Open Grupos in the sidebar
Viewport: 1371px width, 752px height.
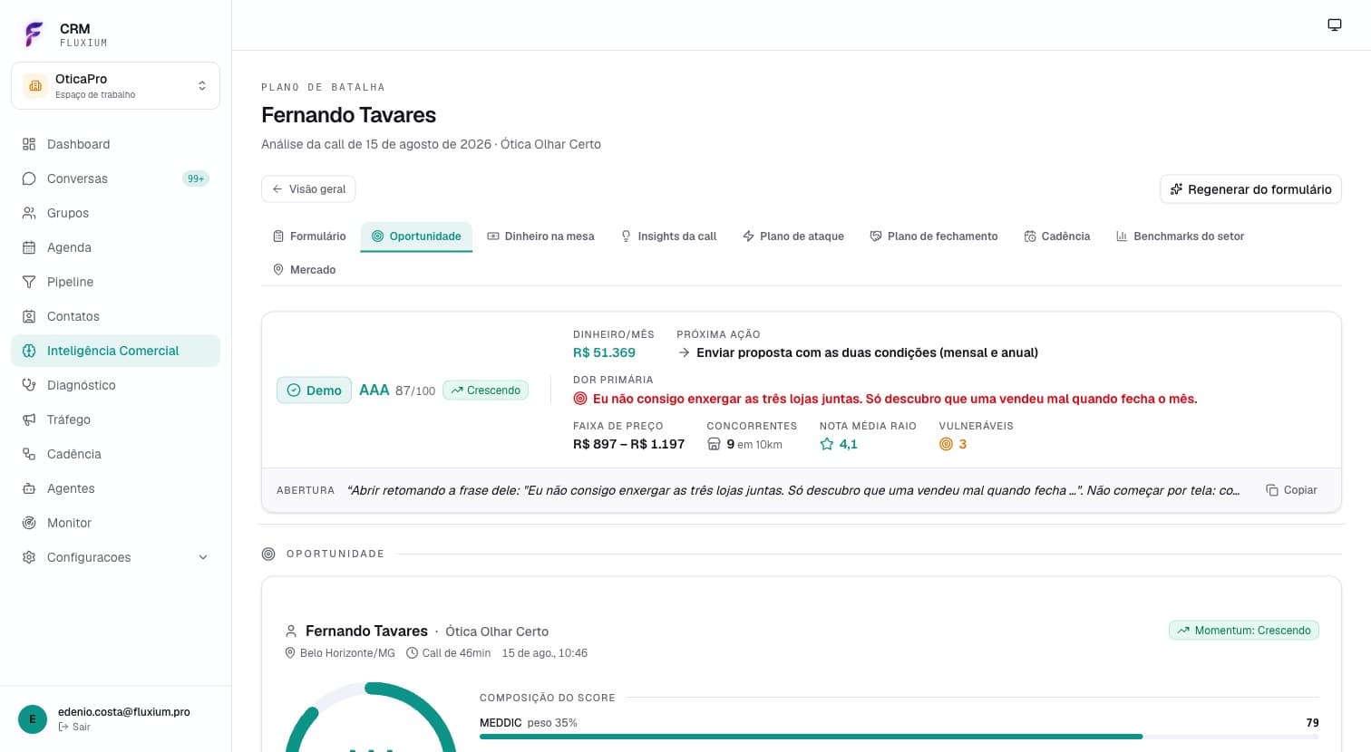(x=115, y=213)
